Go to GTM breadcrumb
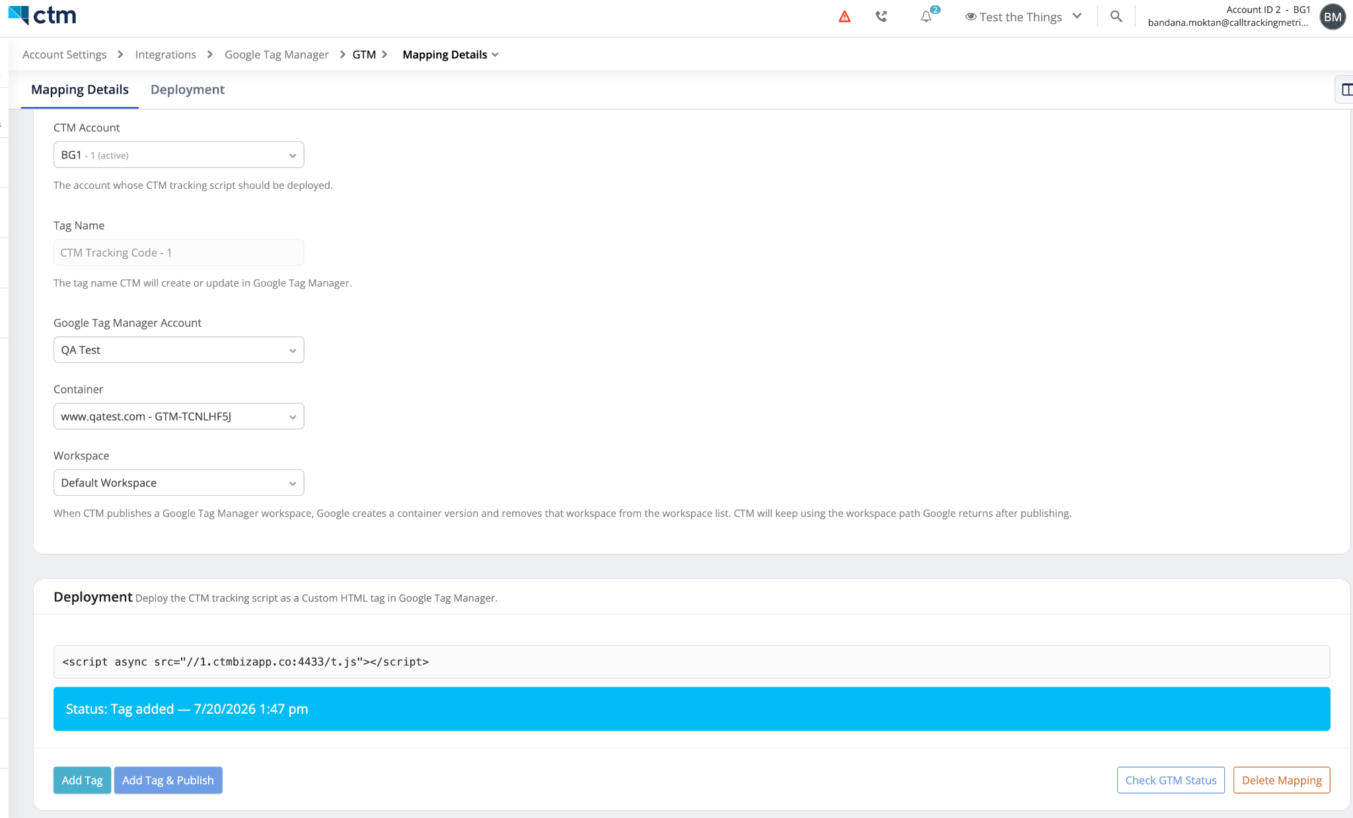 click(364, 55)
